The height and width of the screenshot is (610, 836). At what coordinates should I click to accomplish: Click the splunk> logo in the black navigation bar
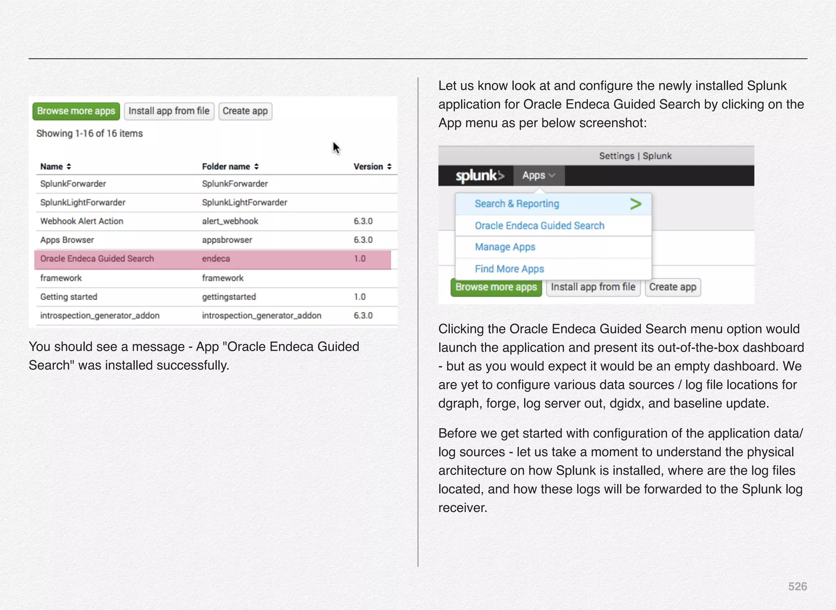(480, 176)
